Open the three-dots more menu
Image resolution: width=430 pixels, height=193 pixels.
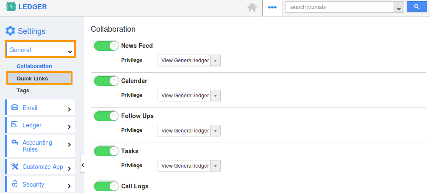click(272, 7)
